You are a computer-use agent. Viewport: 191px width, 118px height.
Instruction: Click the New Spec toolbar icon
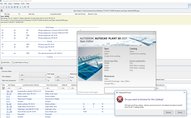click(1, 7)
